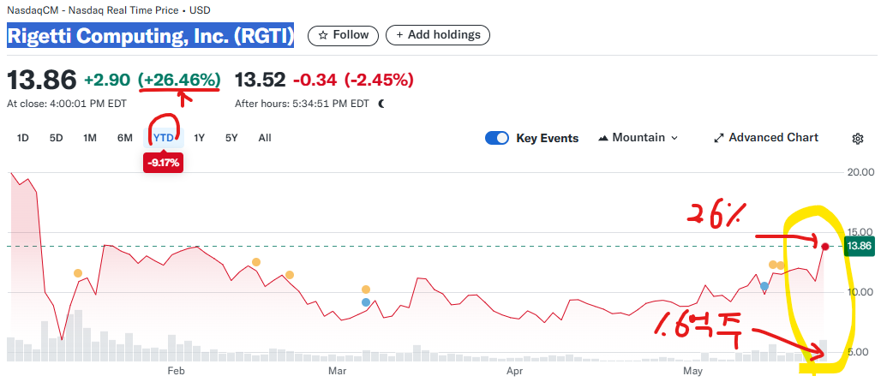Viewport: 881px width, 382px height.
Task: Click the Feb label on time axis
Action: (176, 371)
